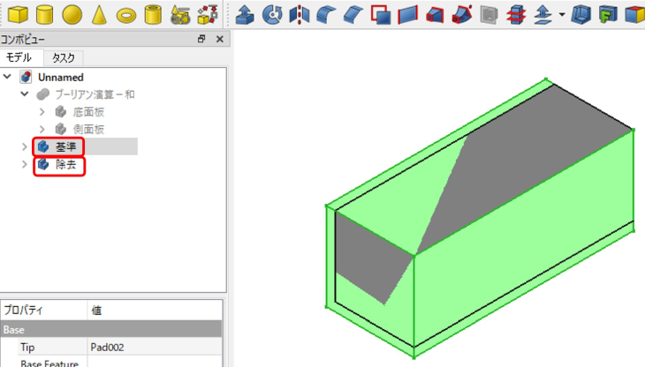
Task: Create a Cube primitive
Action: pyautogui.click(x=18, y=15)
